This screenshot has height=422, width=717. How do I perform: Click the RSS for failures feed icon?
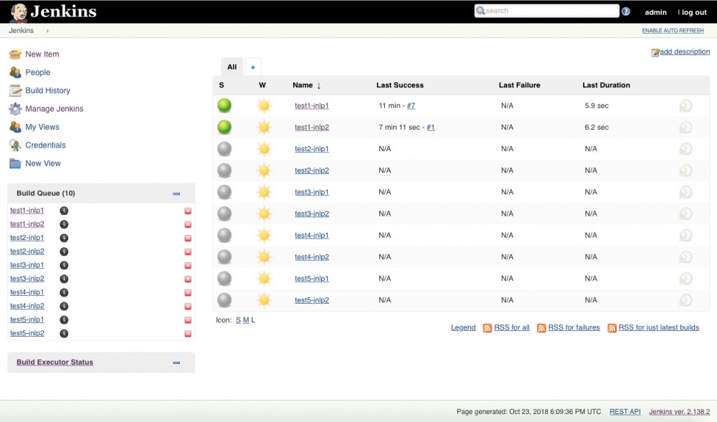[541, 328]
